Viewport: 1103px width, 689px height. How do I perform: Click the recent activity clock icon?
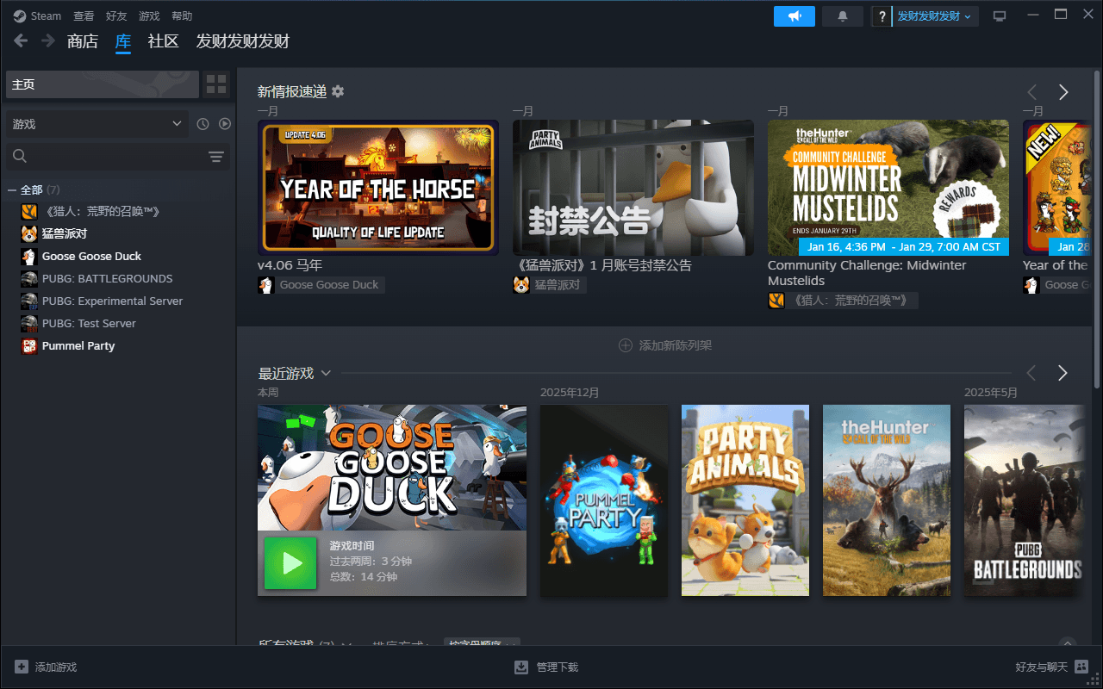203,124
